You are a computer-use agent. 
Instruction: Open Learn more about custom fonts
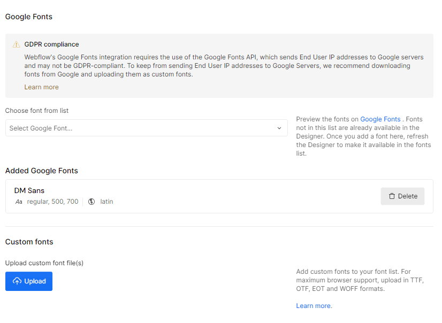313,306
